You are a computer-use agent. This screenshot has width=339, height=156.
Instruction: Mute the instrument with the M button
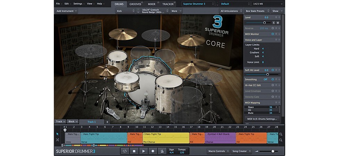pyautogui.click(x=278, y=23)
